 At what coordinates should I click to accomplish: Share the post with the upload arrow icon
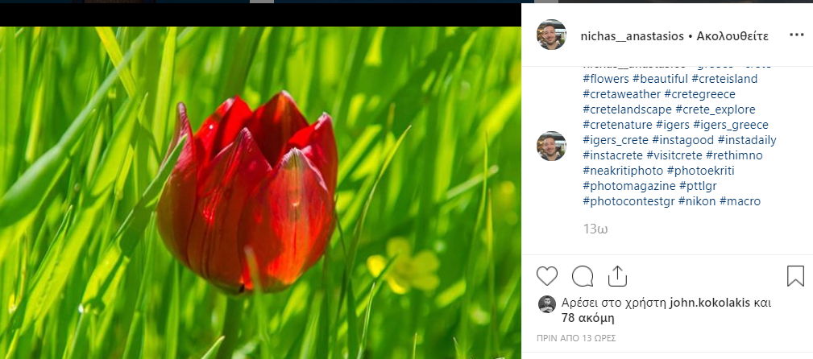tap(617, 276)
